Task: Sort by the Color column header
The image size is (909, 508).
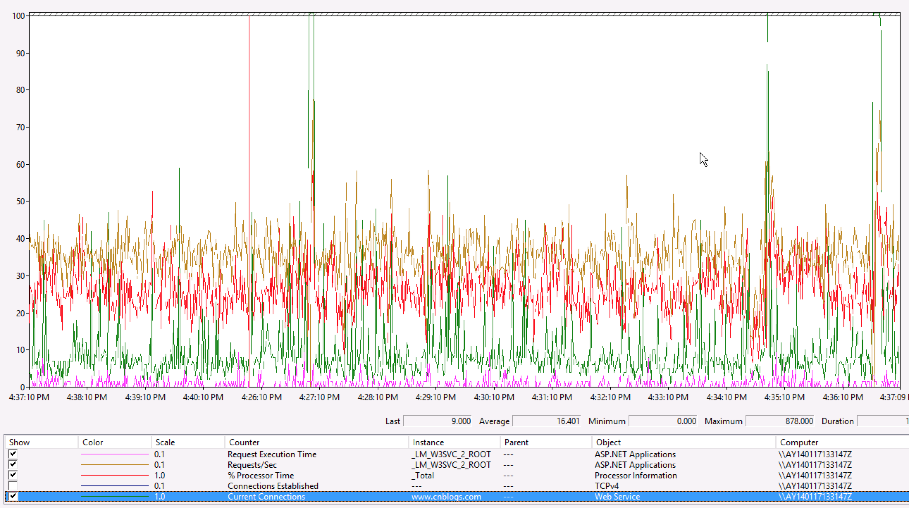Action: pos(115,442)
